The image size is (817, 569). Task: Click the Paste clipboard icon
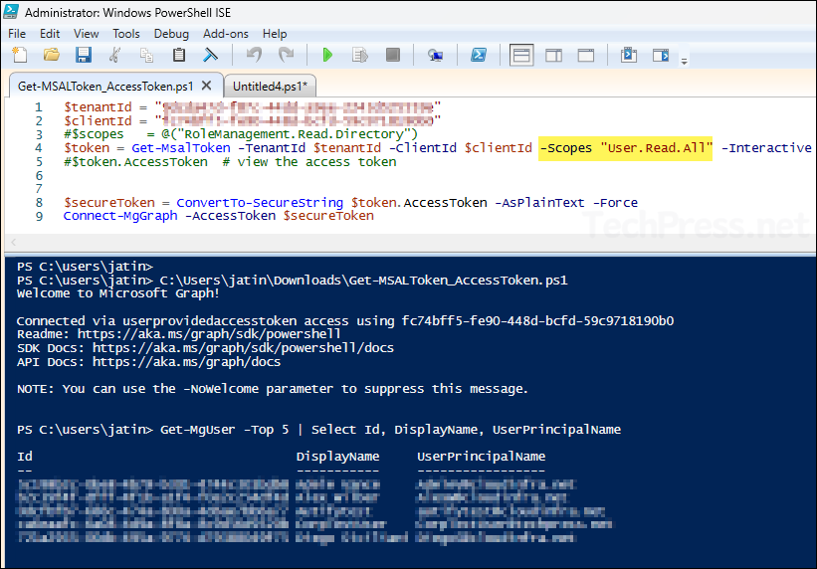point(179,55)
